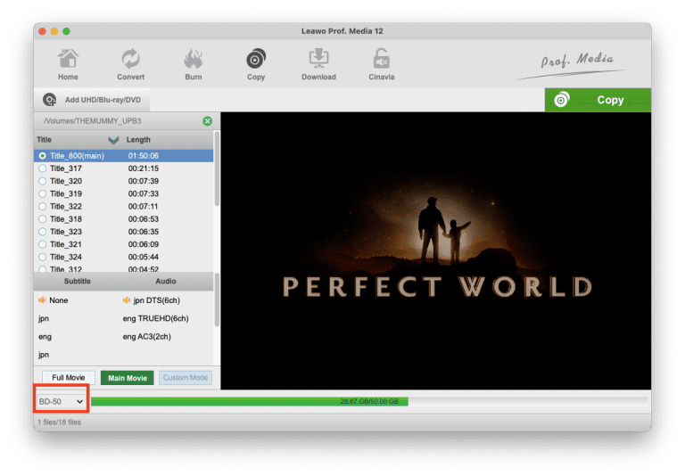Screen dimensions: 685x476
Task: Click the 00:05:44 length cell
Action: [144, 258]
